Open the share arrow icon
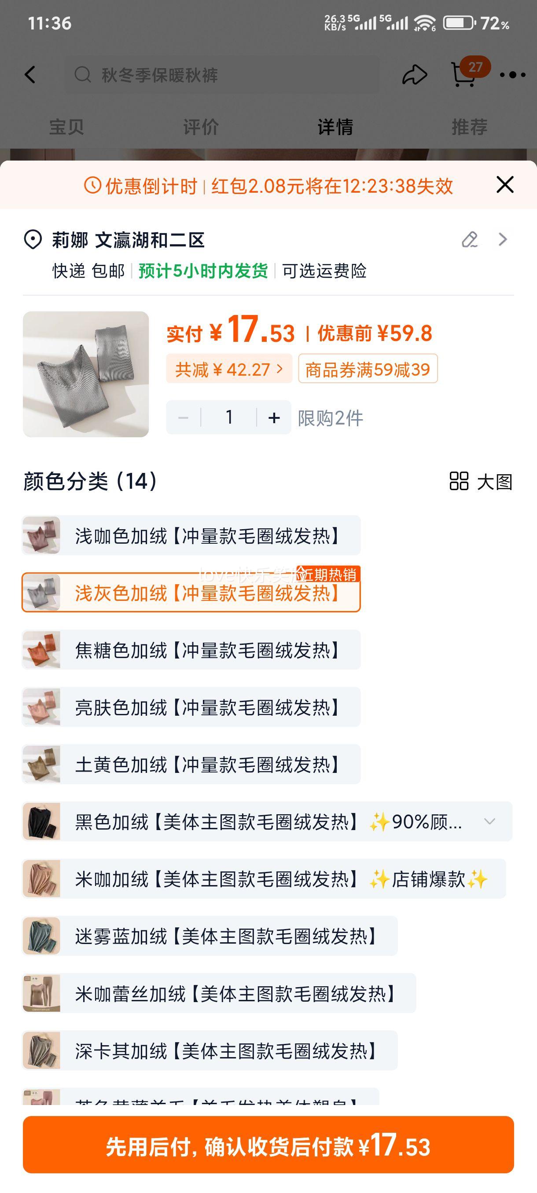 (x=414, y=75)
